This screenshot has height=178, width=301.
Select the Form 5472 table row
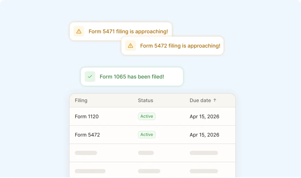click(87, 135)
